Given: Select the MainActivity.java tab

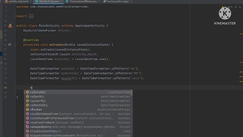Looking at the screenshot, I should (49, 2).
